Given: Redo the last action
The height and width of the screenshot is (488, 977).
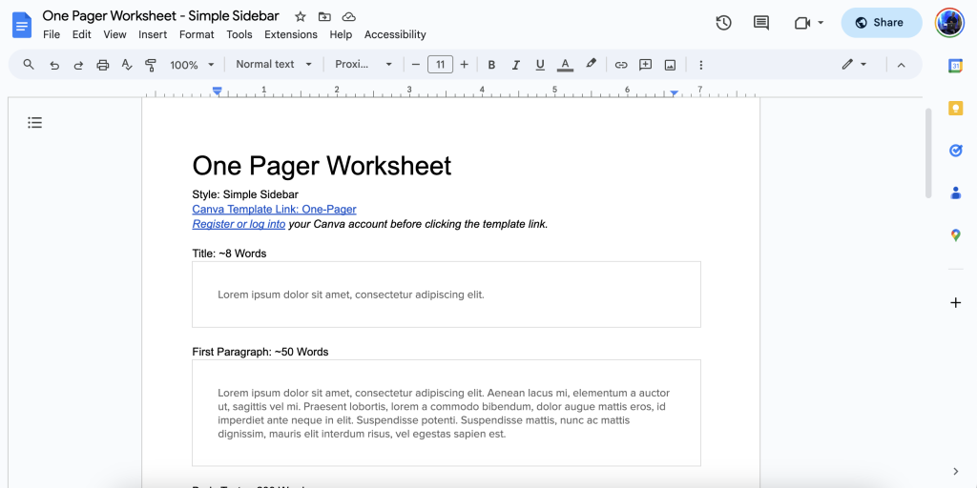Looking at the screenshot, I should (78, 65).
